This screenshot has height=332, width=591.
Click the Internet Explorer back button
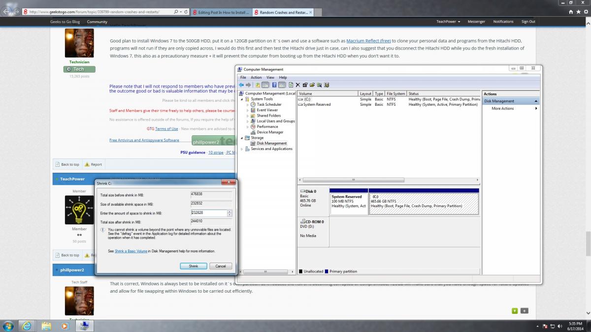[7, 10]
